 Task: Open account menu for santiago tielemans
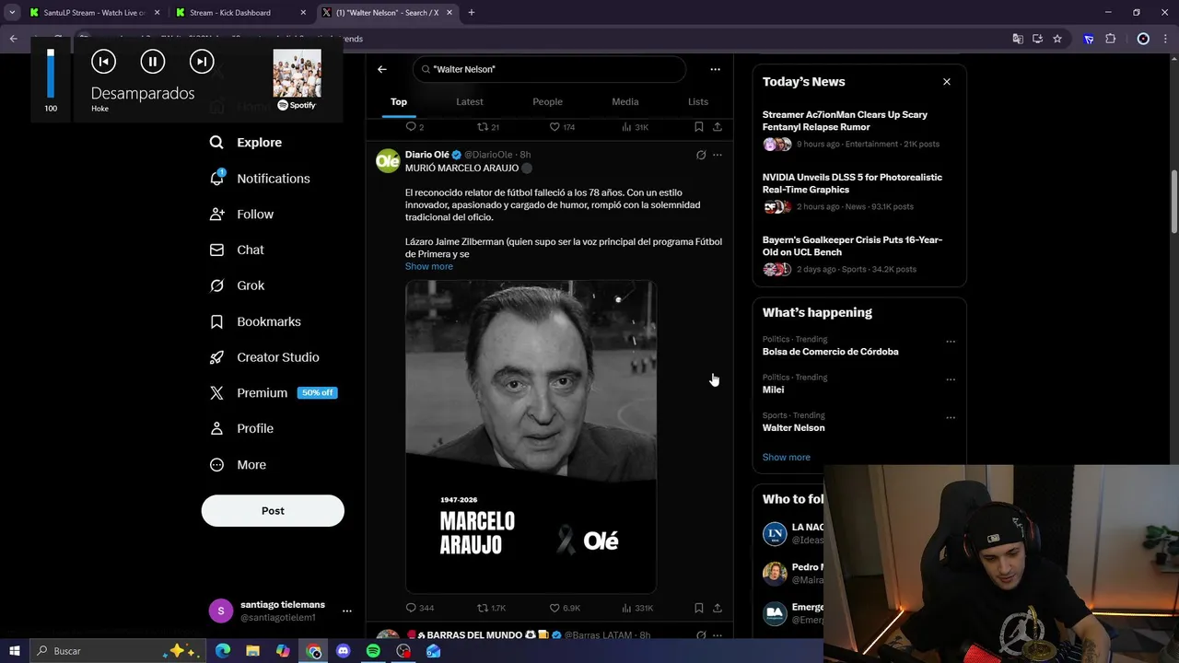coord(276,611)
